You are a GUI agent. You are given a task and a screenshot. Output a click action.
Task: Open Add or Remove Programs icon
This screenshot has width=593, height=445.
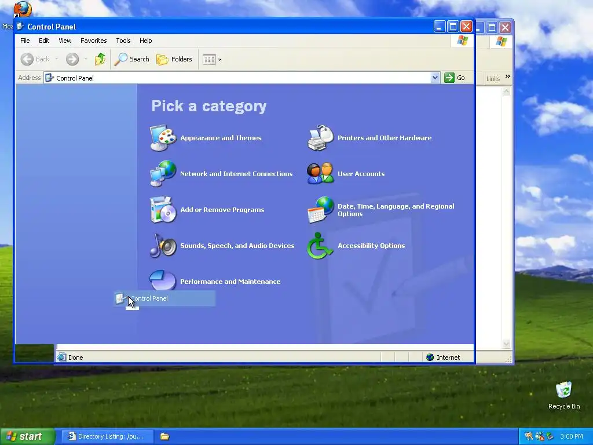(x=163, y=210)
